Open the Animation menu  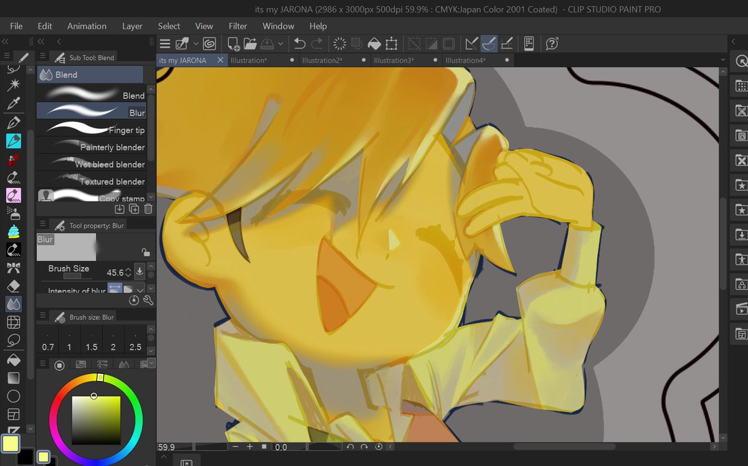pyautogui.click(x=87, y=26)
